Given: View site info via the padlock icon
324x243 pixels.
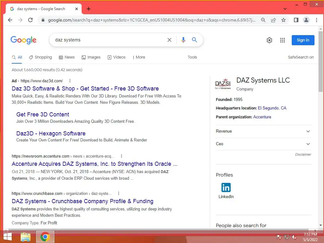Looking at the screenshot, I should point(43,20).
